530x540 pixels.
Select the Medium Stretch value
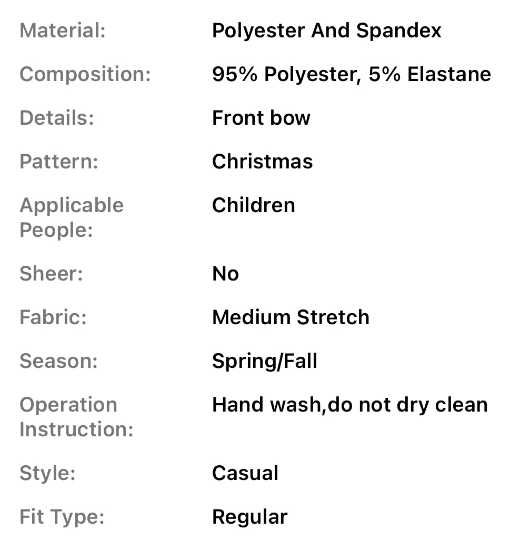pos(291,317)
